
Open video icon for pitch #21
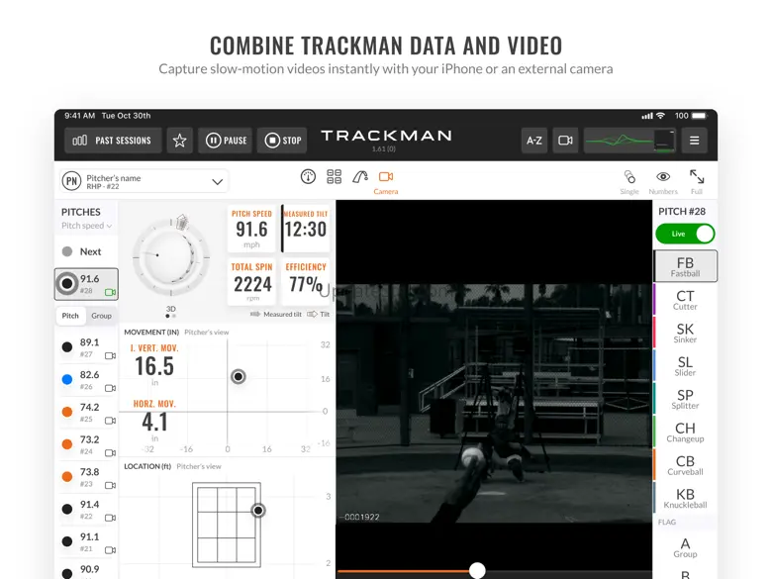110,550
